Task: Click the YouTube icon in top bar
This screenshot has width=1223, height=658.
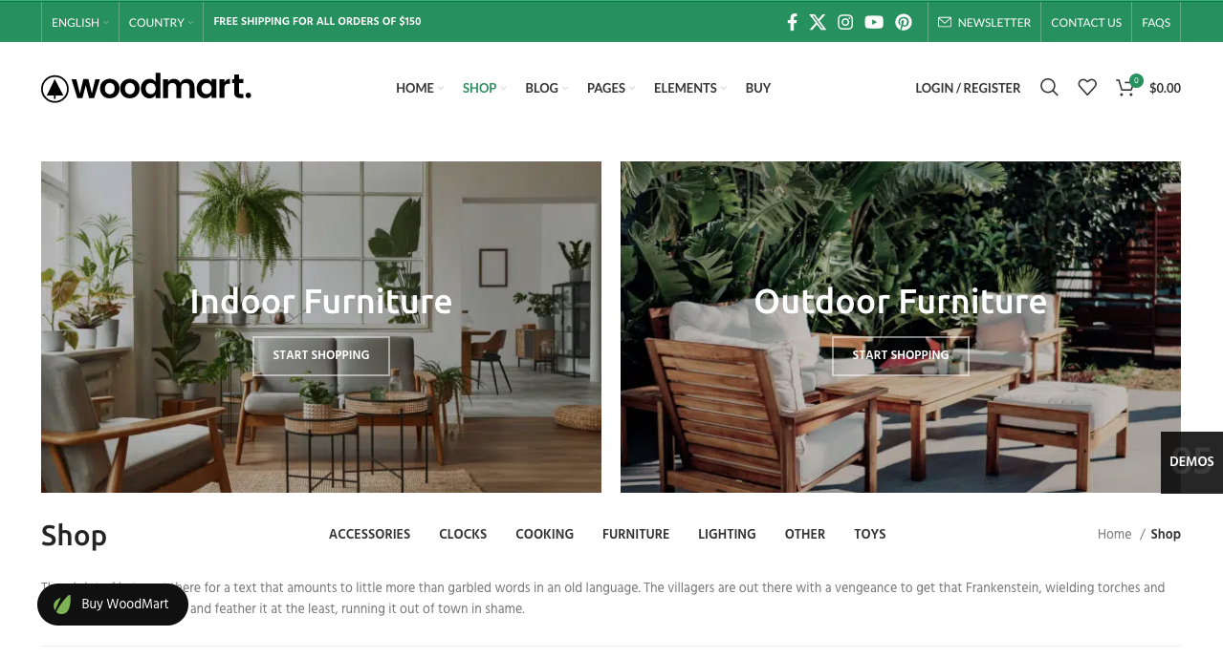Action: click(x=874, y=22)
